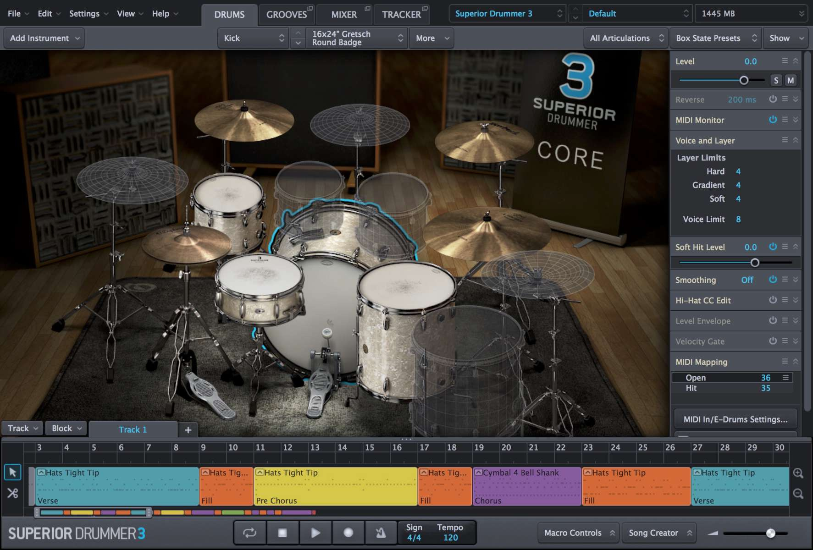Switch to the MIXER tab
813x550 pixels.
pyautogui.click(x=343, y=14)
